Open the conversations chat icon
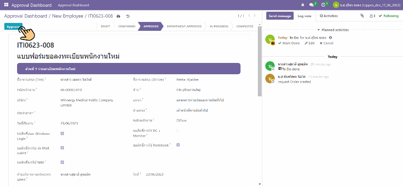The width and height of the screenshot is (403, 186). point(312,5)
